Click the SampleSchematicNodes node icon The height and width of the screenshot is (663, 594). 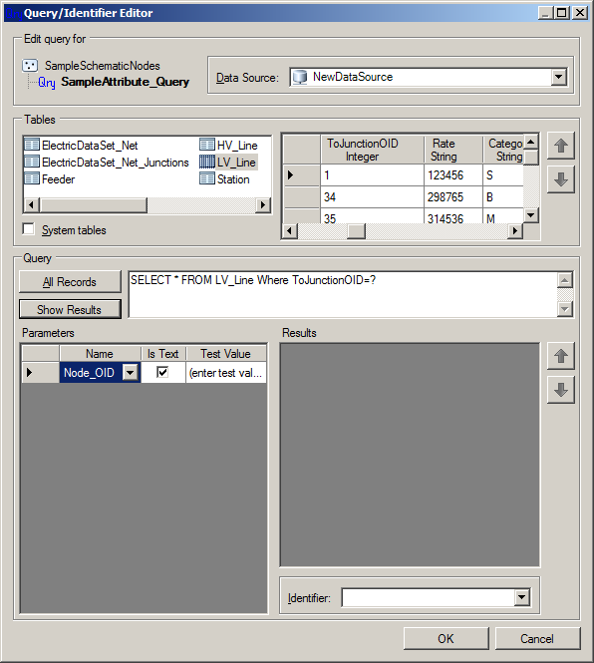[x=30, y=66]
